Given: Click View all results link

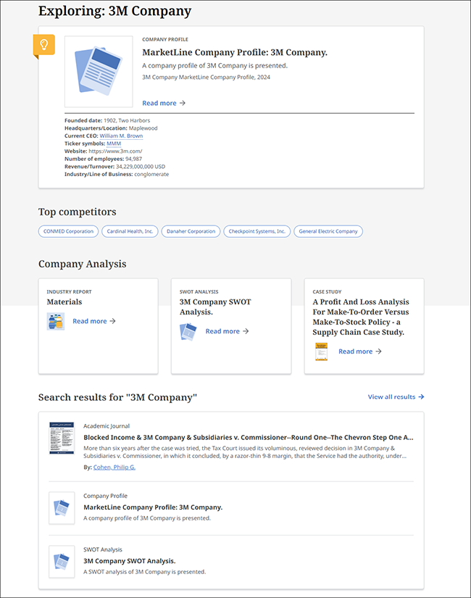Looking at the screenshot, I should 396,396.
